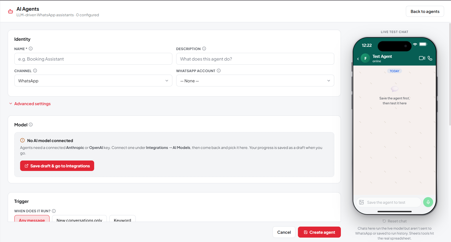Open the WhatsApp Account dropdown showing None
451x242 pixels.
click(255, 81)
